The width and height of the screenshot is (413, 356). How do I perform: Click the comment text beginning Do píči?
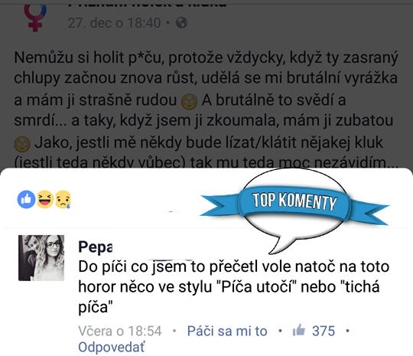[x=233, y=287]
